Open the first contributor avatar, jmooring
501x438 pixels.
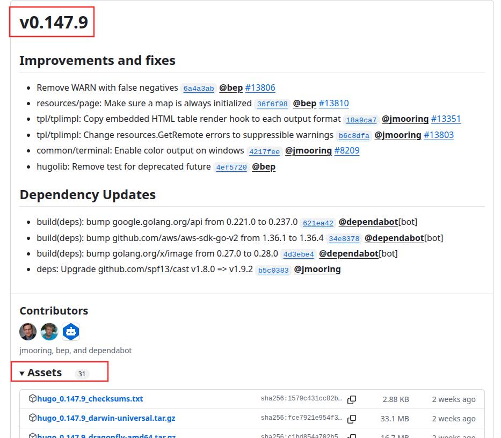coord(28,332)
